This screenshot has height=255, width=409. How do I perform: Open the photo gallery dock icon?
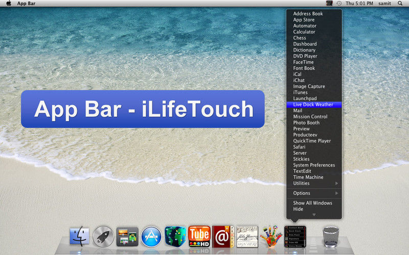pyautogui.click(x=127, y=237)
